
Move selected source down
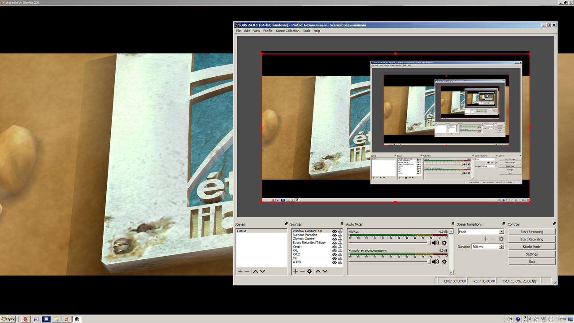[x=325, y=271]
